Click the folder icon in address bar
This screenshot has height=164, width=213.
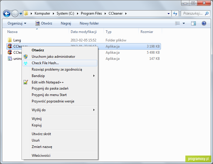(26, 13)
